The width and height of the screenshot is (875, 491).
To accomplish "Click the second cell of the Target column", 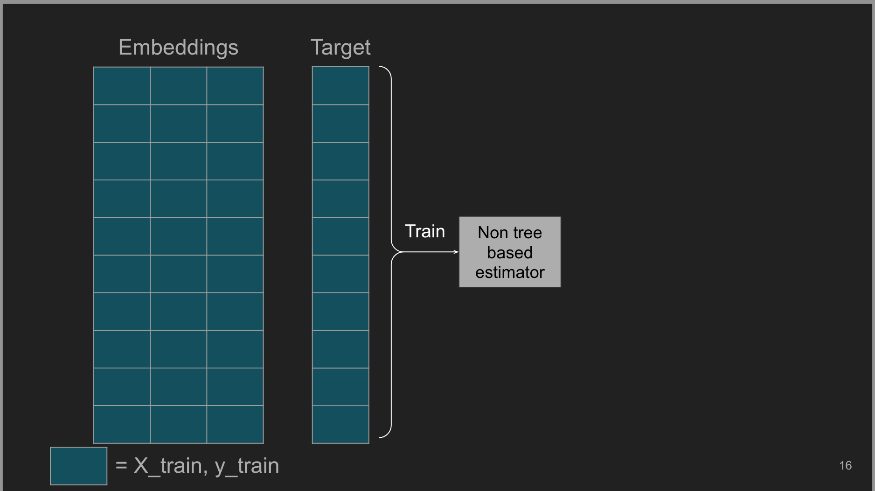I will pyautogui.click(x=340, y=124).
